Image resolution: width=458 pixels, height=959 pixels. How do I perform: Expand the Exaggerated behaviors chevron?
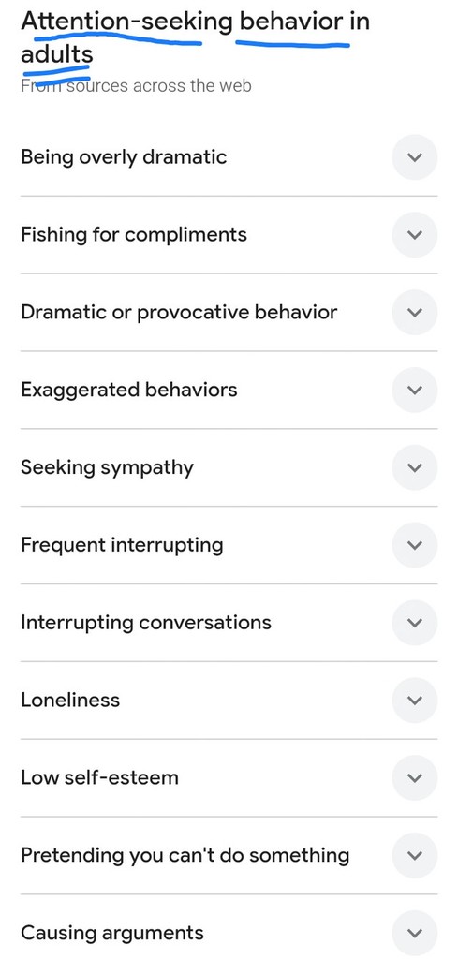(x=415, y=391)
